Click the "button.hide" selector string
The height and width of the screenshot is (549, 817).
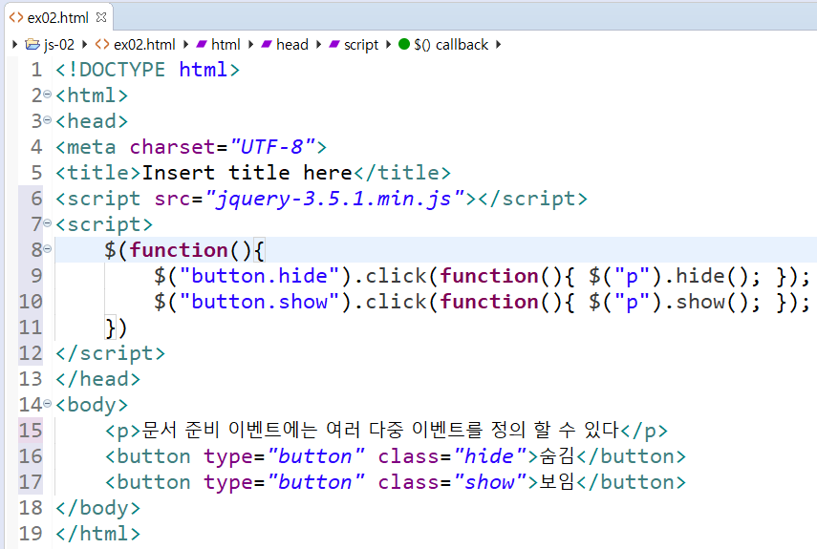(x=260, y=276)
